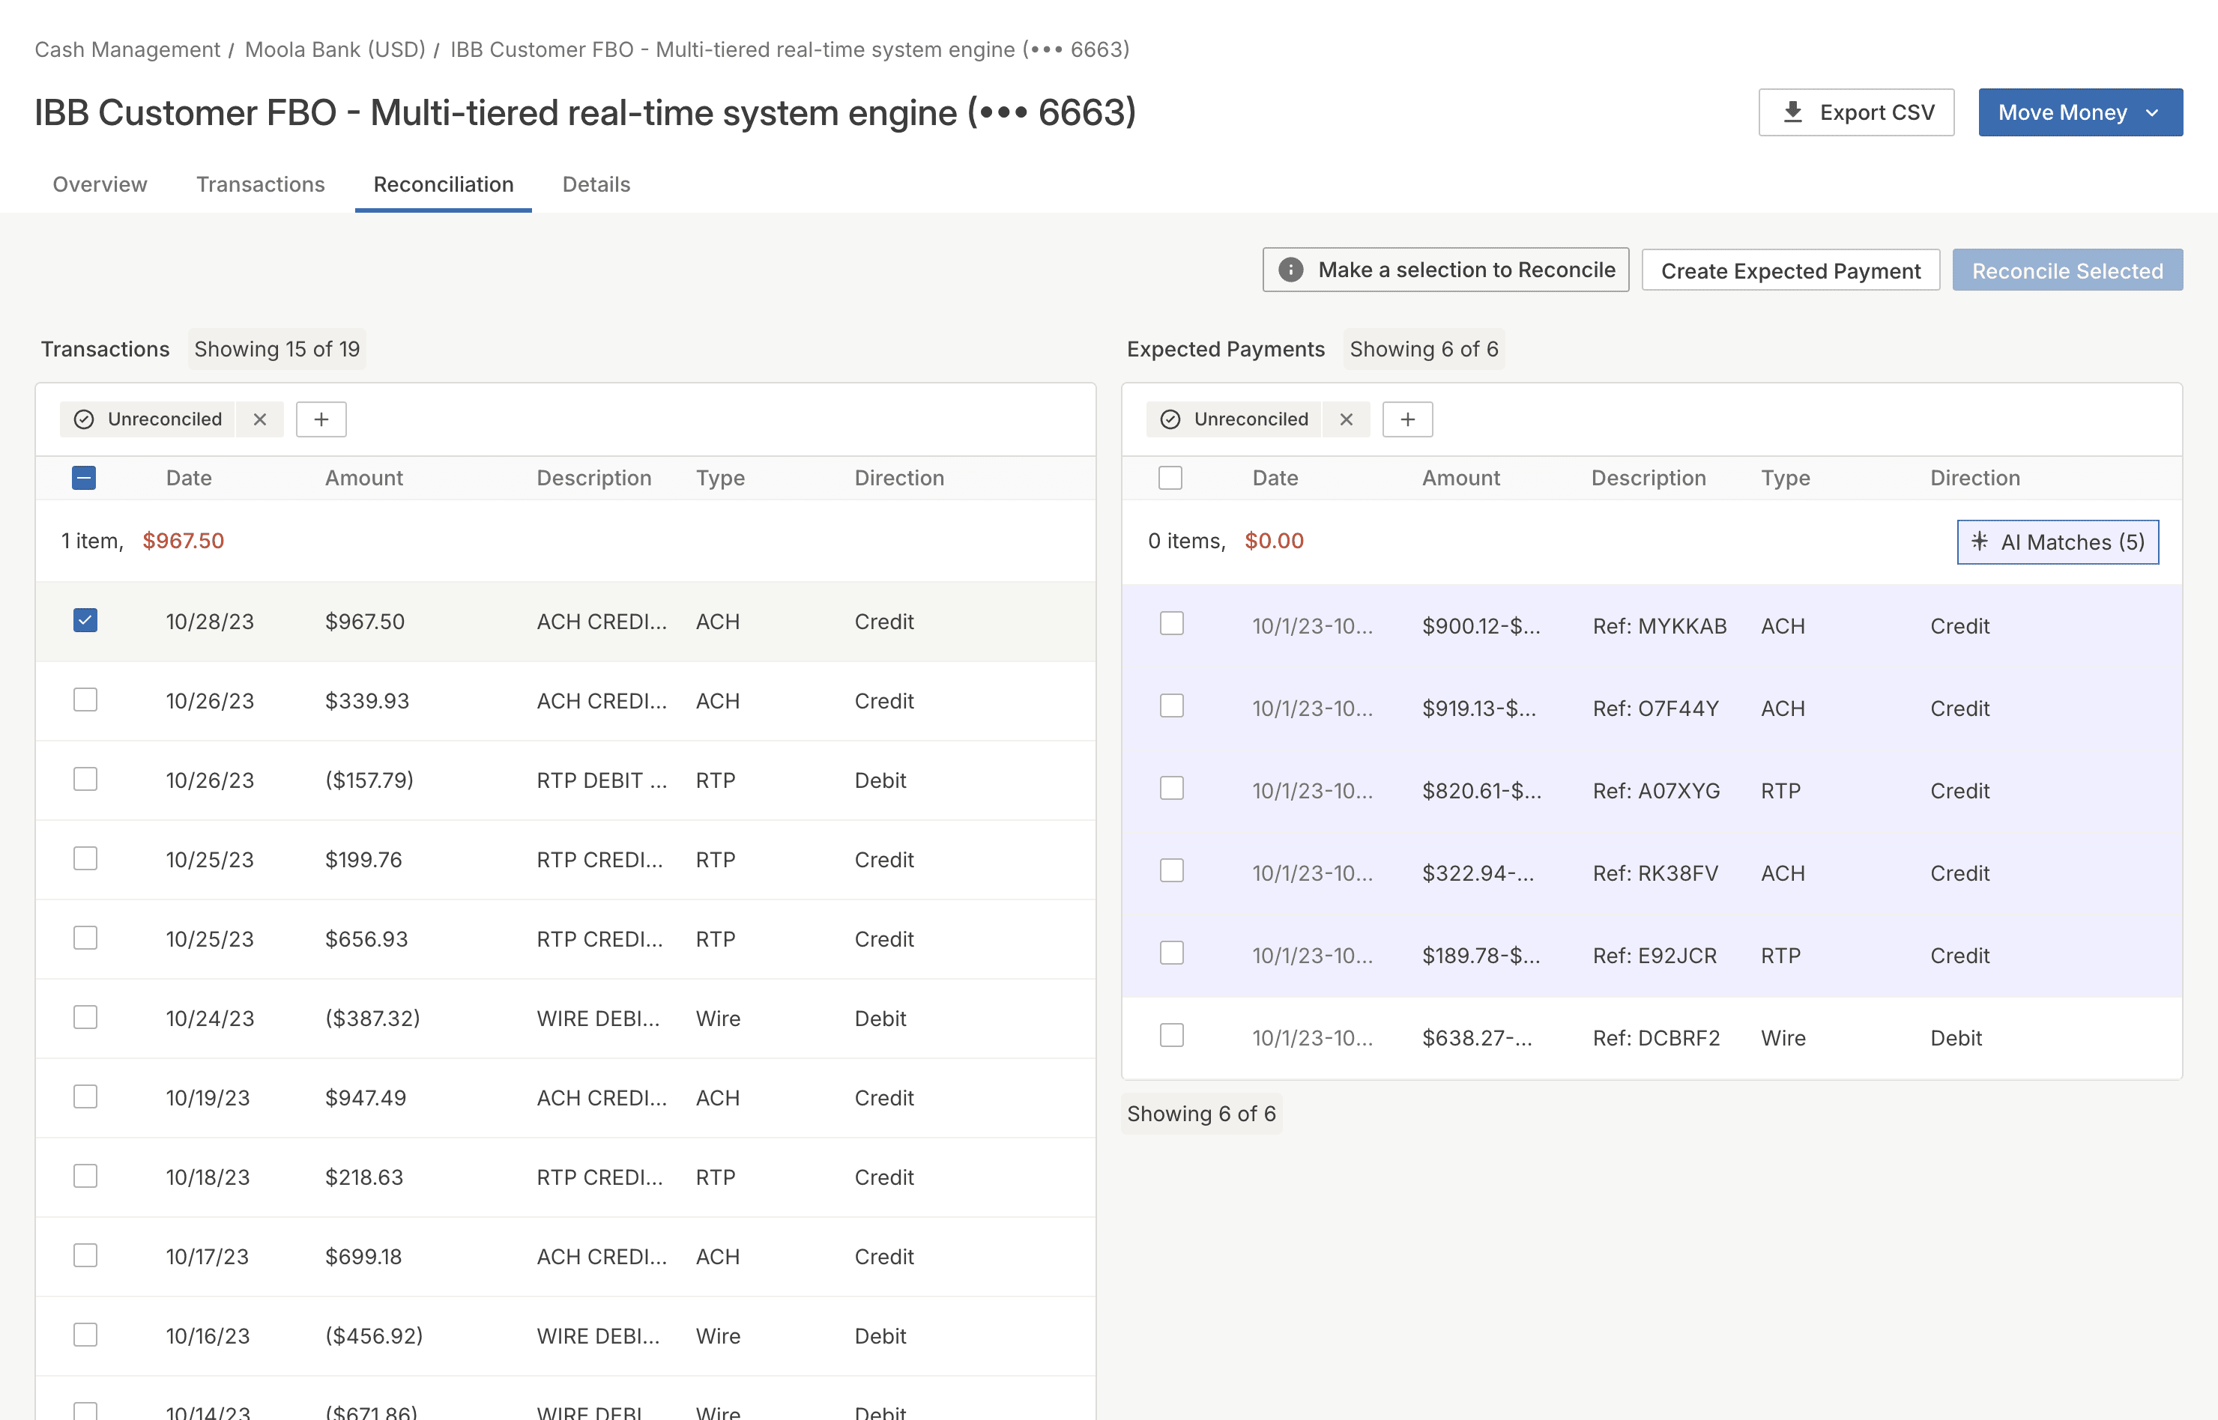Image resolution: width=2218 pixels, height=1420 pixels.
Task: Remove the Unreconciled filter in Transactions
Action: 259,419
